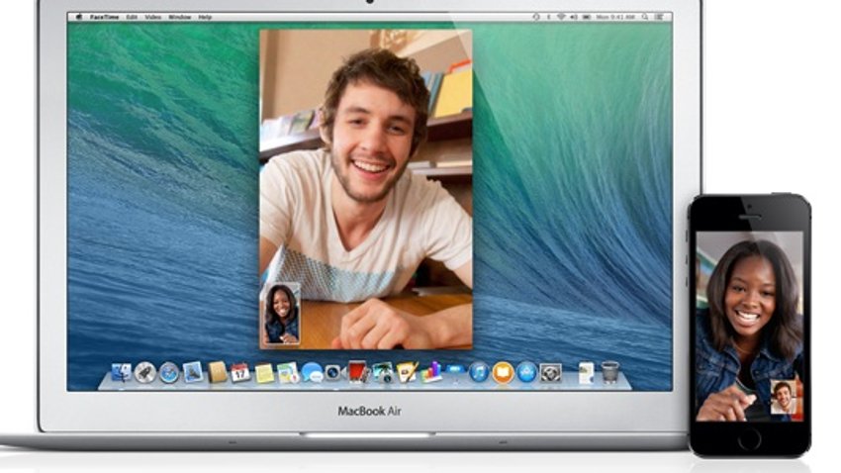Open the Window menu

coord(180,17)
